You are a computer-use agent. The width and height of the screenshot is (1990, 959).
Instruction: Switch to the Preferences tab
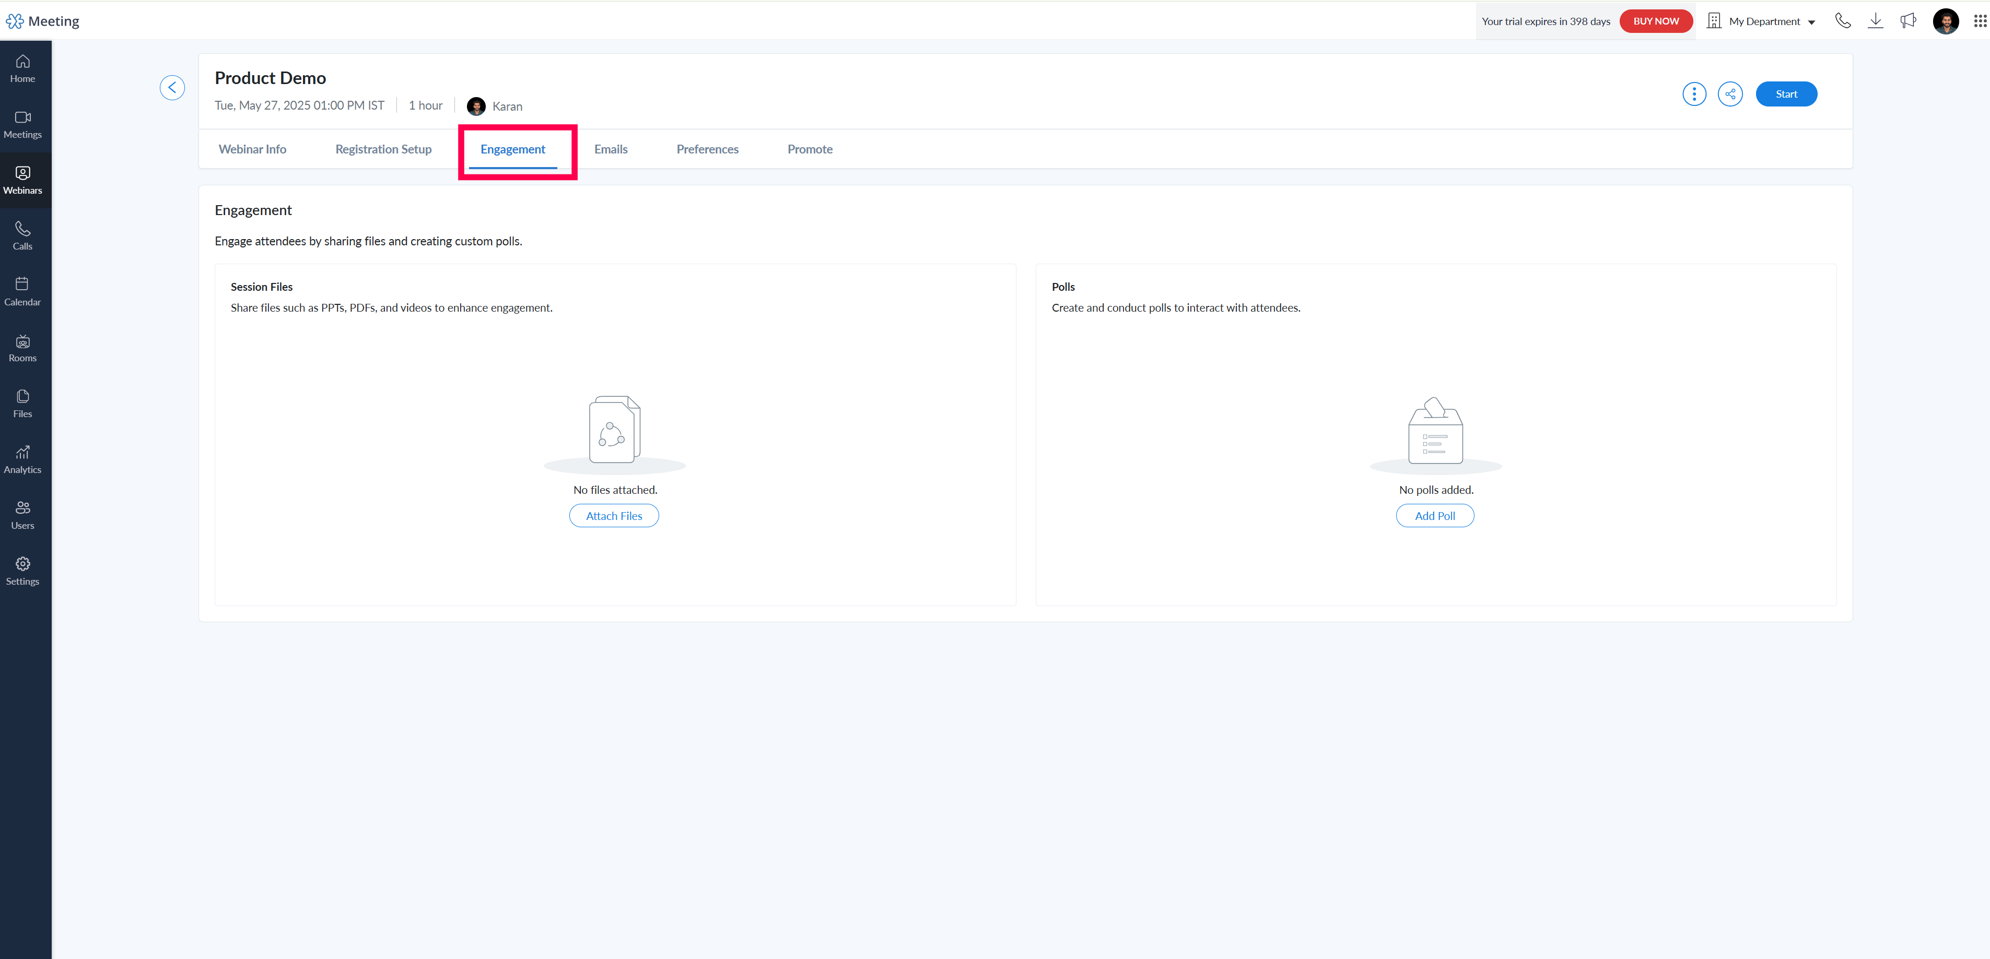click(x=708, y=149)
